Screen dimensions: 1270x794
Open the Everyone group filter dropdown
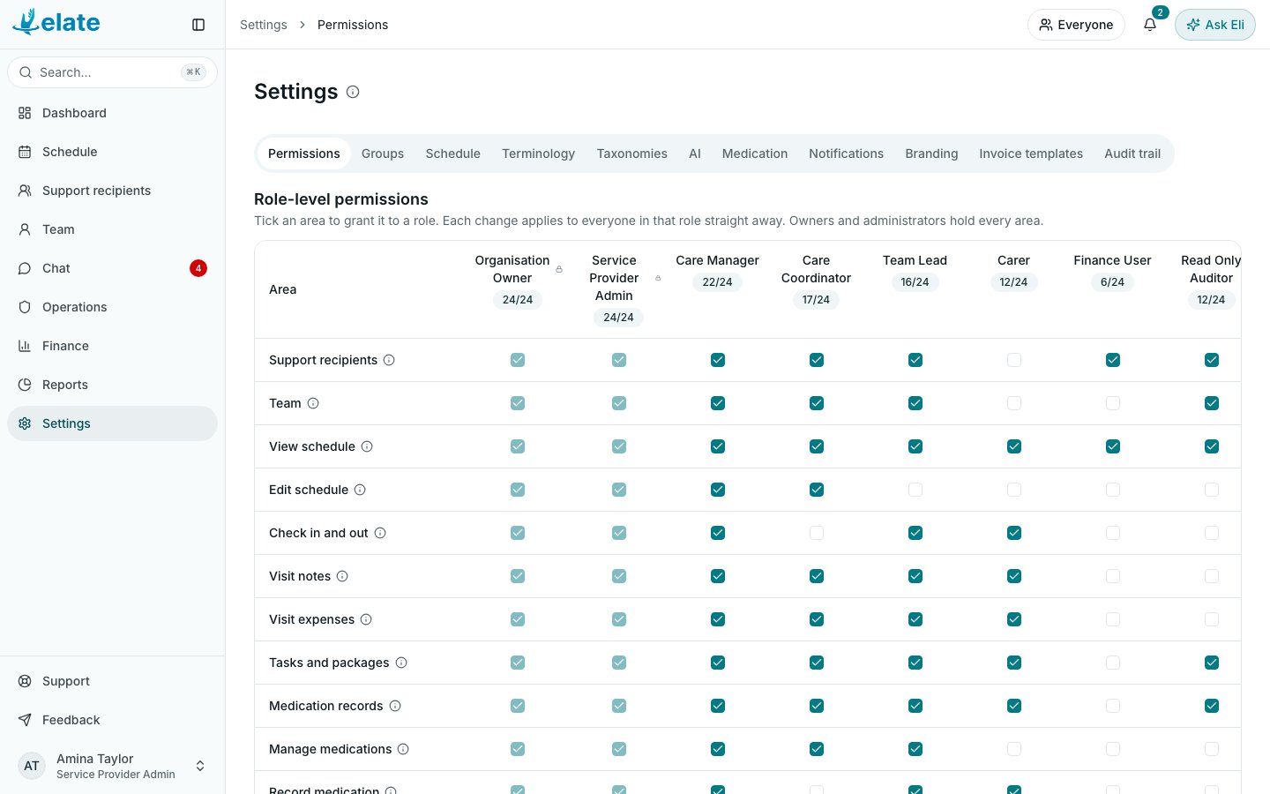[1076, 25]
